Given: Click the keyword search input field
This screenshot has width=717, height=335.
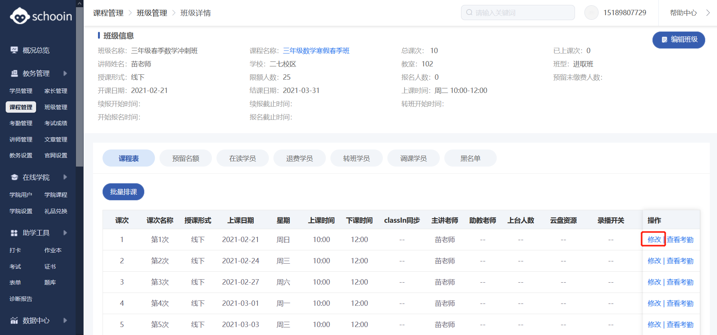Looking at the screenshot, I should [518, 13].
